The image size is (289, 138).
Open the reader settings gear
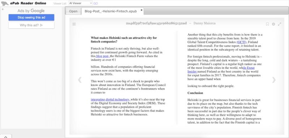point(273,24)
